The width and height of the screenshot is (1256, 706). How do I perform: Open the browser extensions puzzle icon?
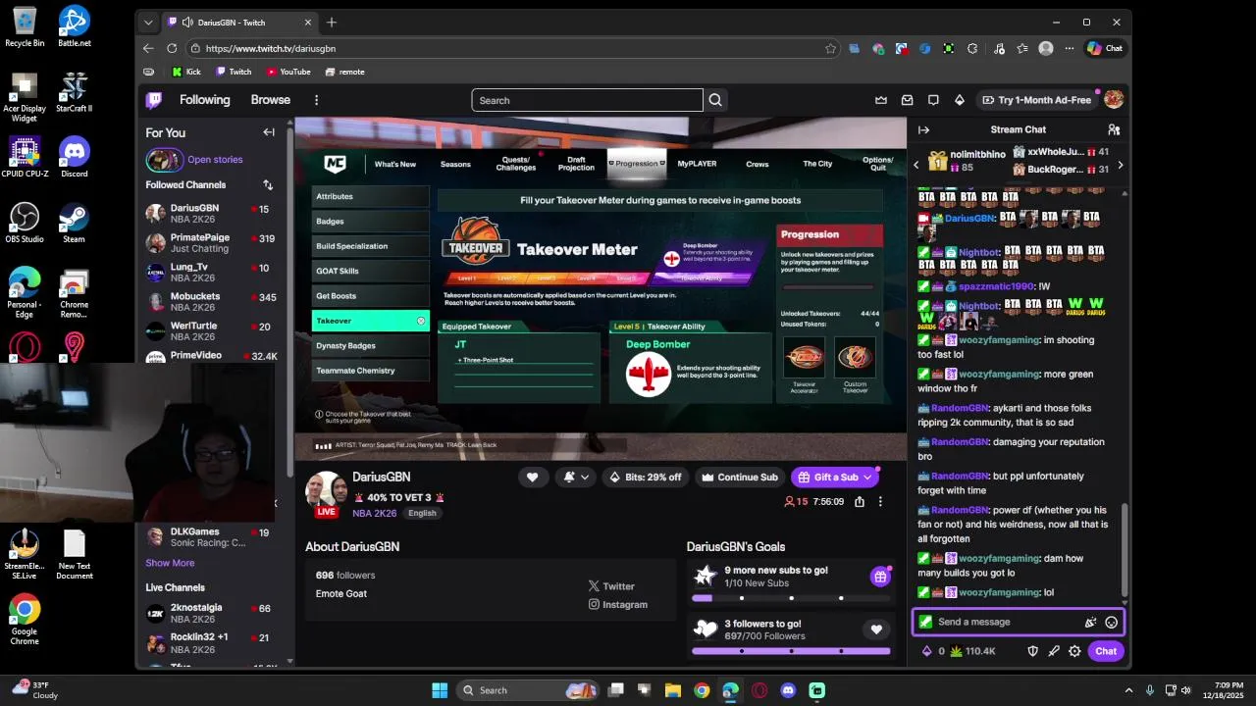972,48
